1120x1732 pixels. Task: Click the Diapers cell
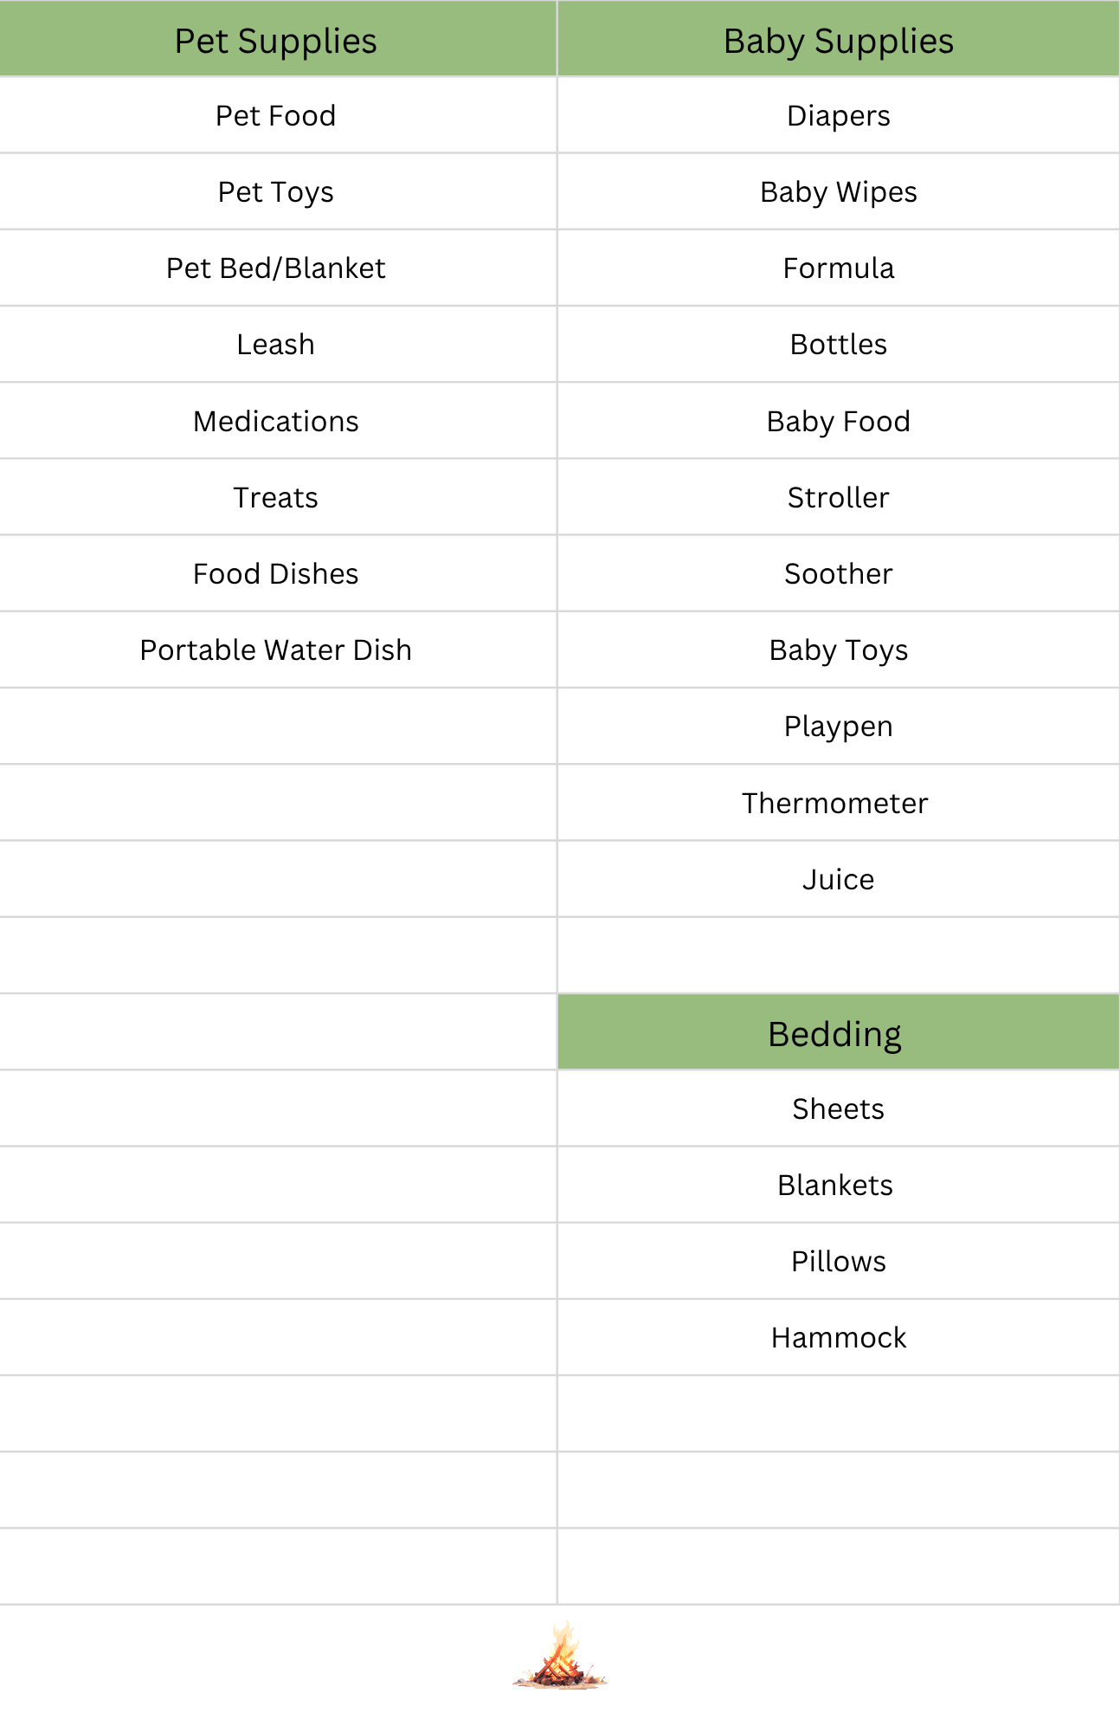[x=839, y=115]
